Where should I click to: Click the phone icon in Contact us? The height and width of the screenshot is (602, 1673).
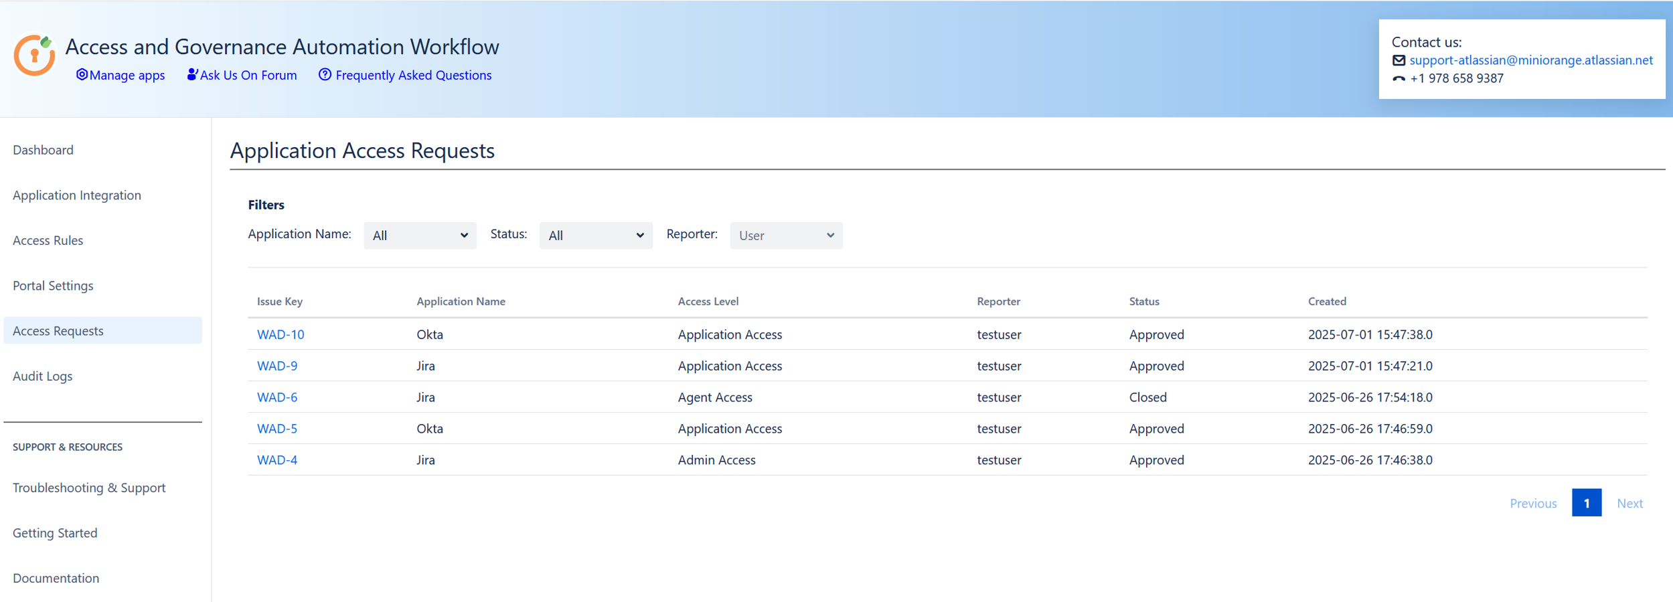coord(1399,79)
